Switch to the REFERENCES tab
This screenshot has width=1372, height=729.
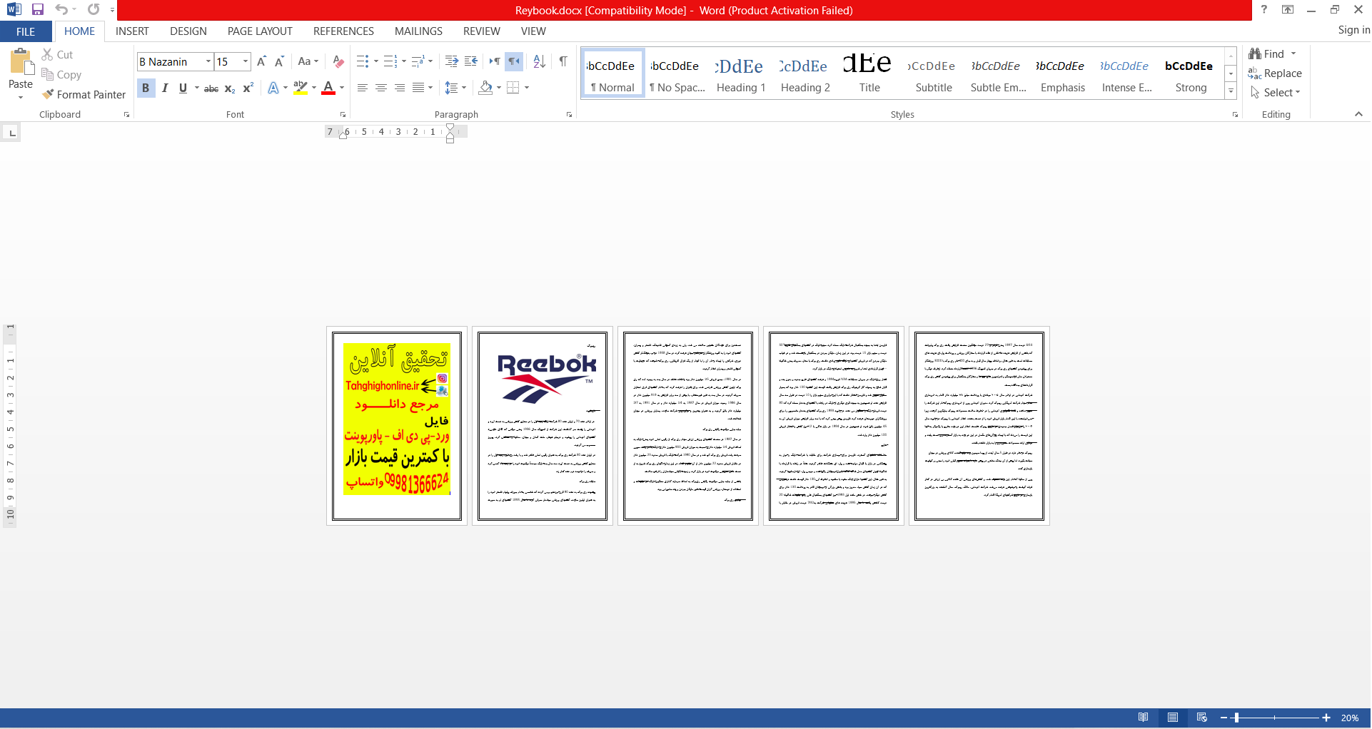click(x=343, y=31)
